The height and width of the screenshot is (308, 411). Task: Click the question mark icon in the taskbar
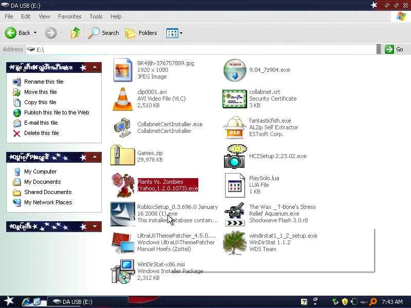304,302
